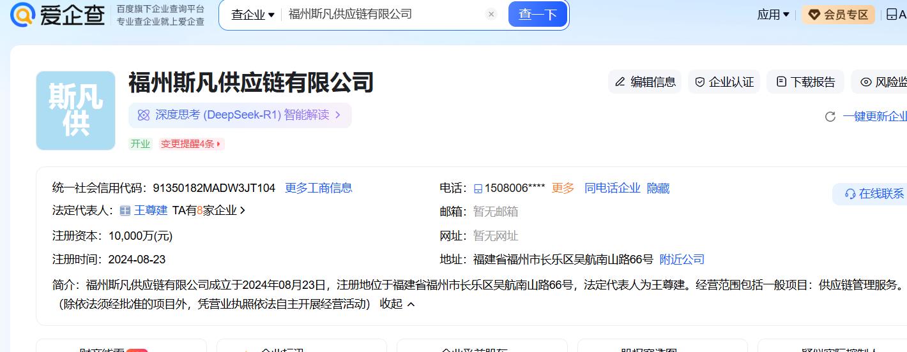Screen dimensions: 907x352
Task: Open the 查企业 search type dropdown
Action: coord(252,15)
